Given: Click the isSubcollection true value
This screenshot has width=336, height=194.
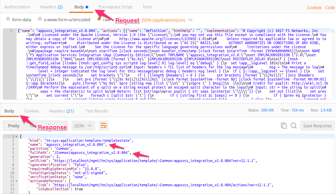Looking at the screenshot, I should tap(79, 189).
